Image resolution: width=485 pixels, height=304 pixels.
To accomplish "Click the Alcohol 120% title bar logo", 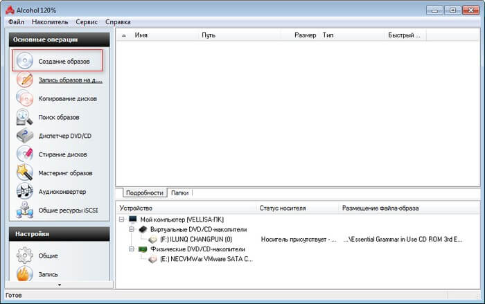I will pyautogui.click(x=10, y=10).
